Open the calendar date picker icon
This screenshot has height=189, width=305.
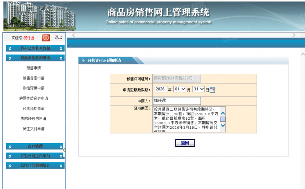[x=213, y=90]
